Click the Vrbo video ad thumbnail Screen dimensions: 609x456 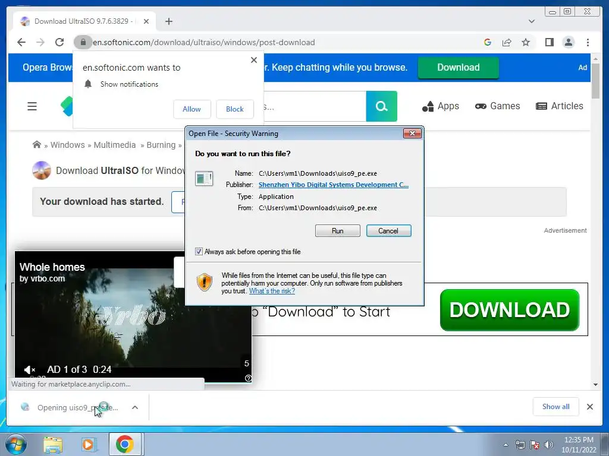133,316
